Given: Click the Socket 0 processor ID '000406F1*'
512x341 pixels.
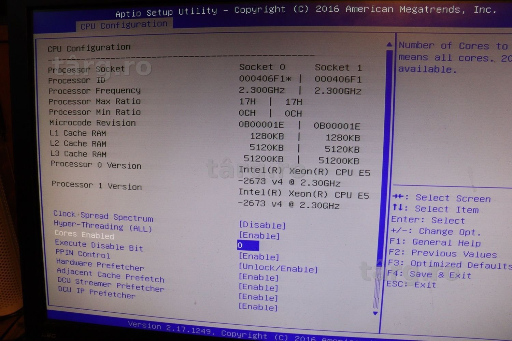Looking at the screenshot, I should pos(265,79).
